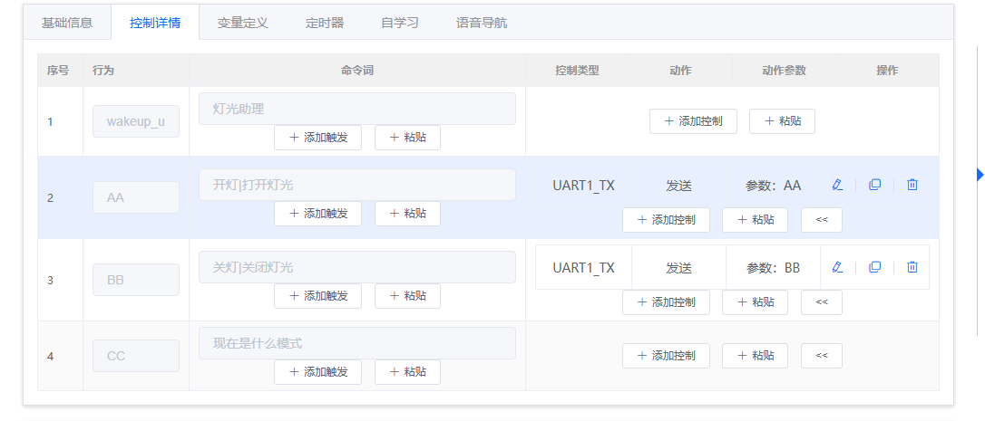Go to the 定时器 tab

[x=325, y=23]
